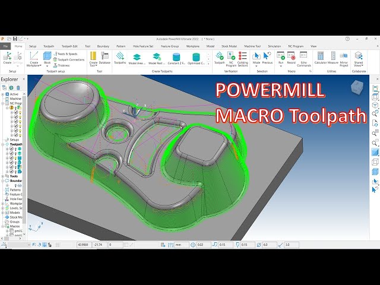Click the X coordinate field 42.9981
This screenshot has width=380, height=285.
84,245
